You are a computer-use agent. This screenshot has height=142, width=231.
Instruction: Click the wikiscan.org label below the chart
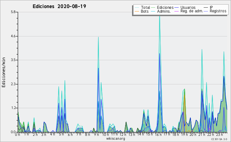tap(115, 139)
